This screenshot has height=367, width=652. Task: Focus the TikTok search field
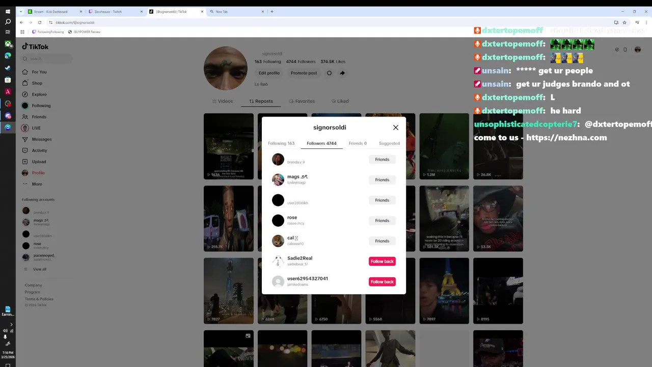(x=47, y=59)
